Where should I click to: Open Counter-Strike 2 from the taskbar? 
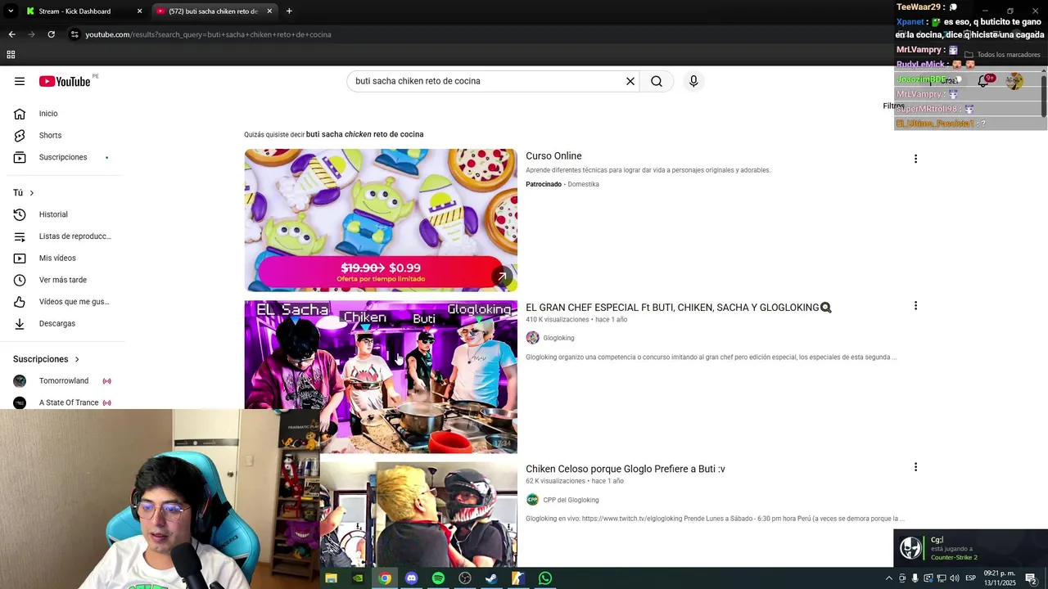click(518, 578)
